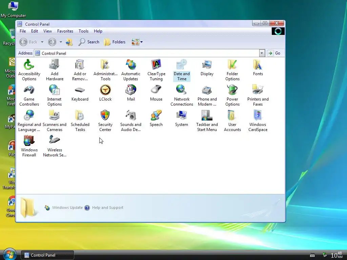Screen dimensions: 347x260
Task: Open Automatic Updates icon
Action: click(x=131, y=70)
